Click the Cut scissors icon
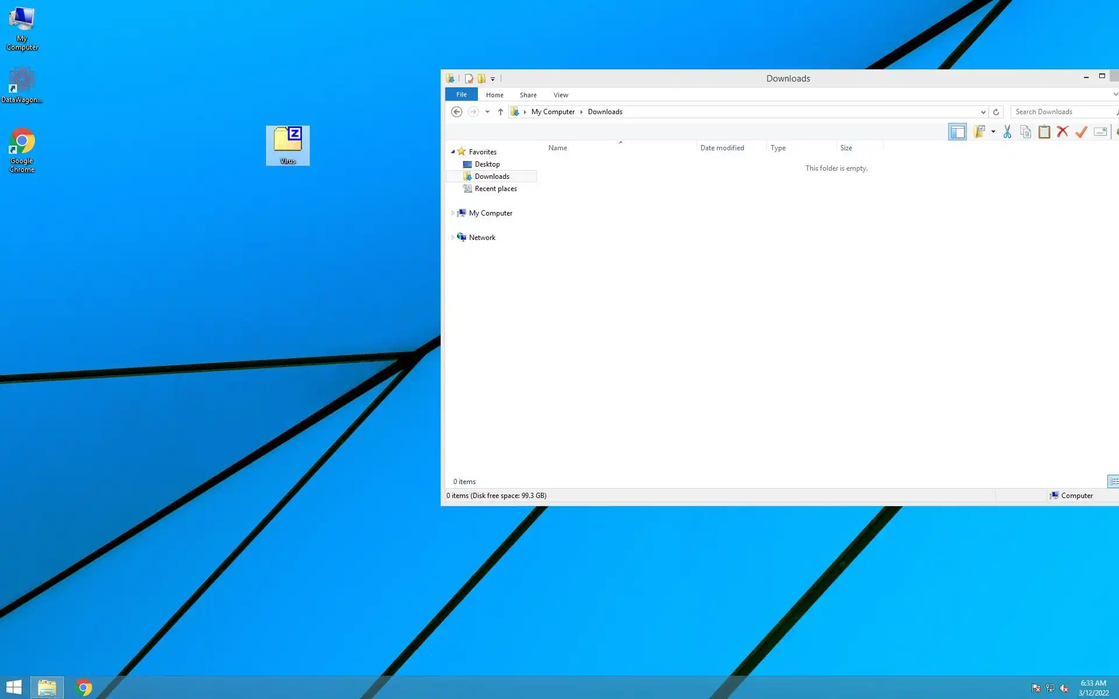The width and height of the screenshot is (1119, 699). (x=1007, y=132)
